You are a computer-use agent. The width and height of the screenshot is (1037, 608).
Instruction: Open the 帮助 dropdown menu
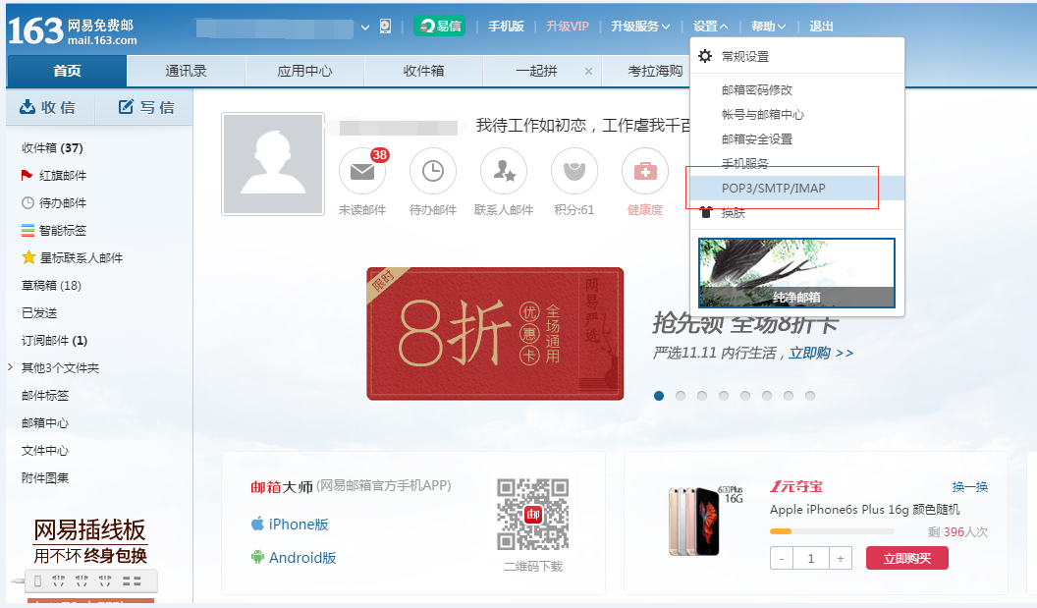pyautogui.click(x=768, y=27)
